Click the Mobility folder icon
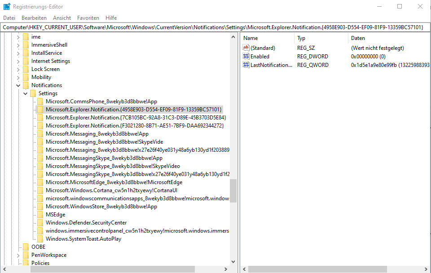Image resolution: width=431 pixels, height=273 pixels. point(26,77)
